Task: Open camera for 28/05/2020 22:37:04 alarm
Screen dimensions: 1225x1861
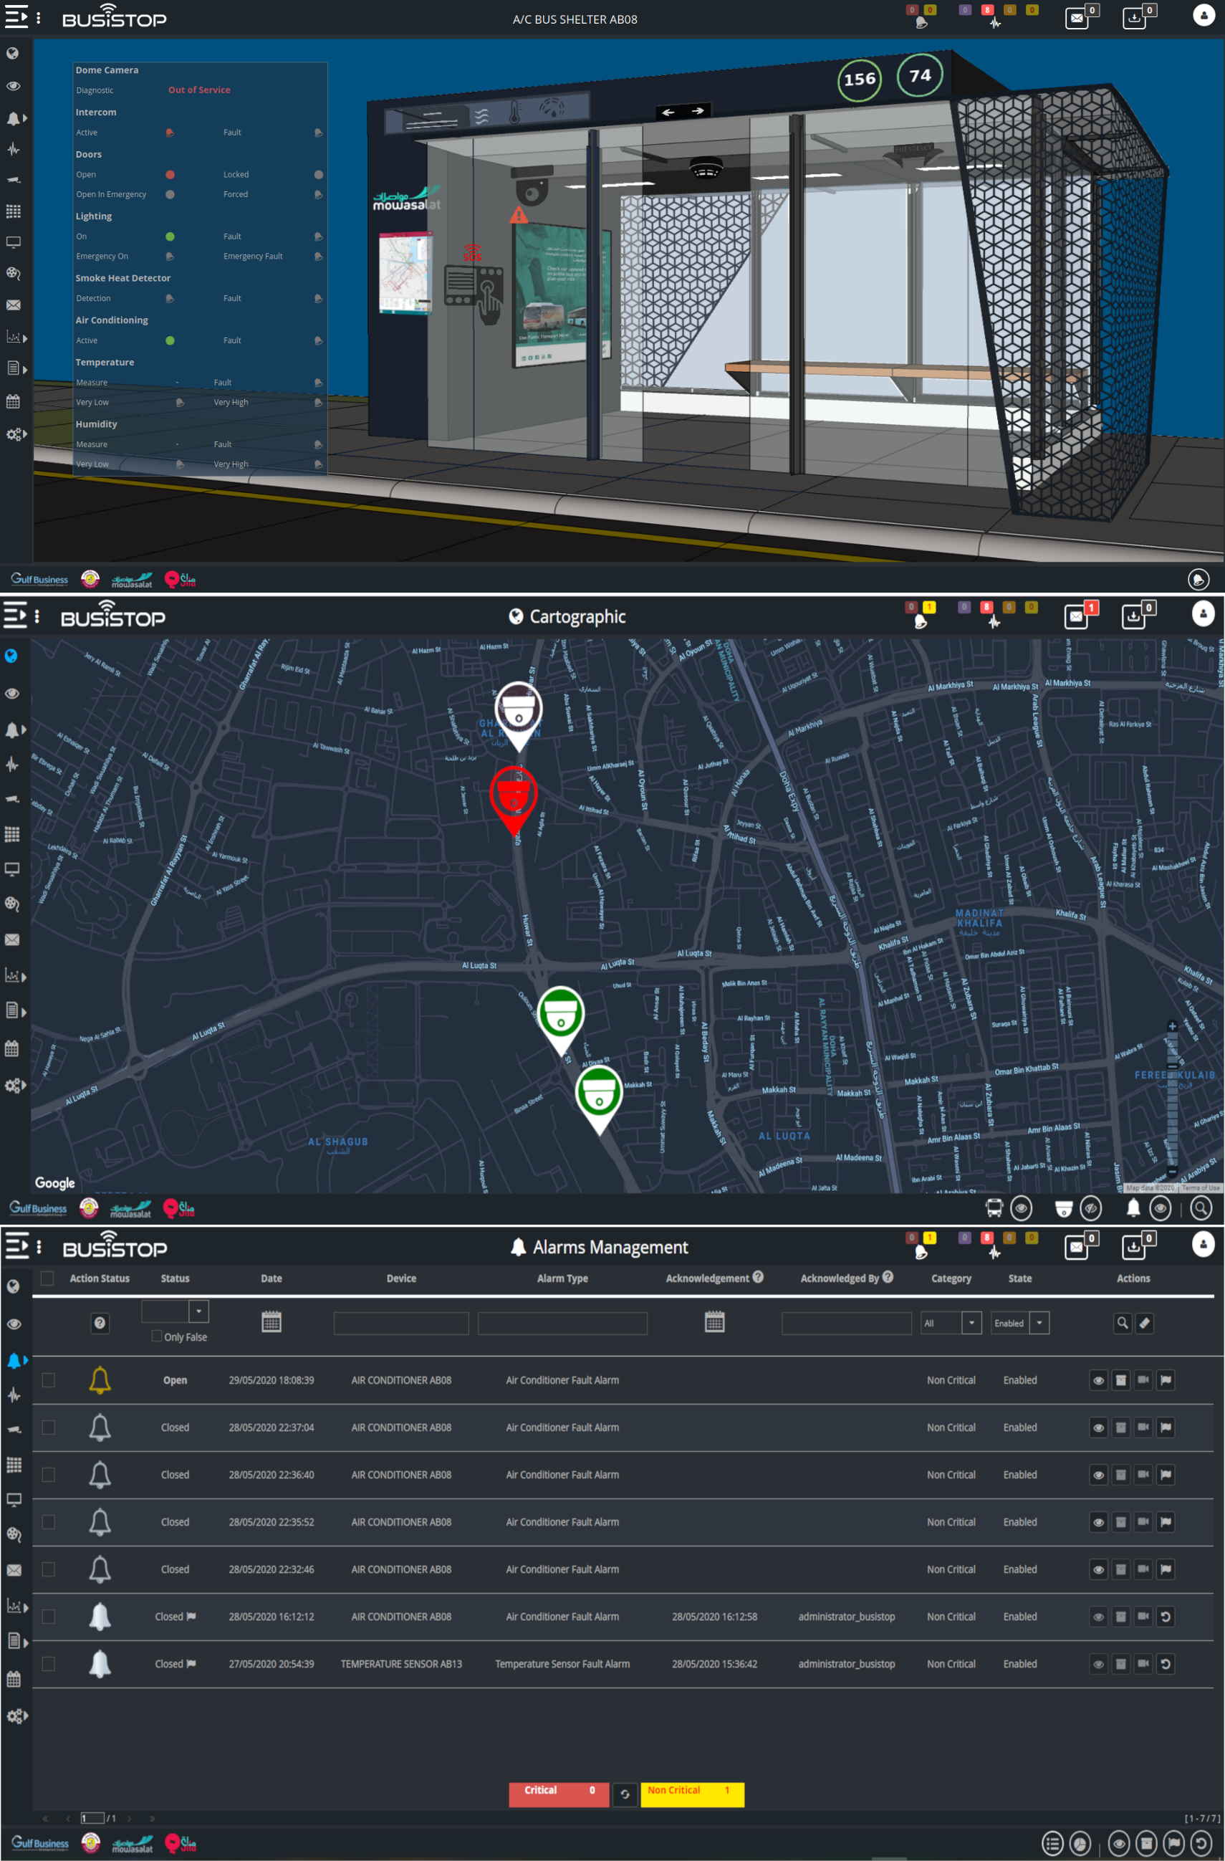Action: [1143, 1427]
